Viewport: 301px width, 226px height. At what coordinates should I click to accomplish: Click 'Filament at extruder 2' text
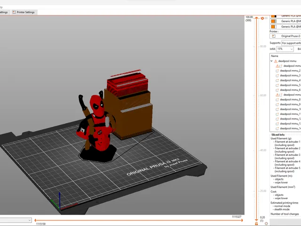coord(287,148)
